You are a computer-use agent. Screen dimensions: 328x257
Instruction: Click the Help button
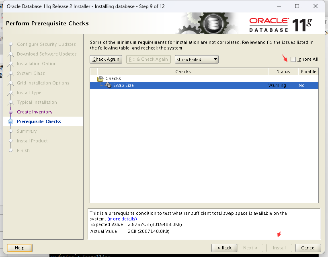pos(20,248)
